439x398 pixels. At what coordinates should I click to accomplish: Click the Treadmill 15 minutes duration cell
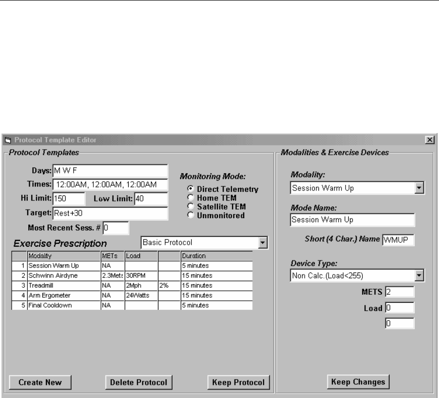tap(216, 286)
